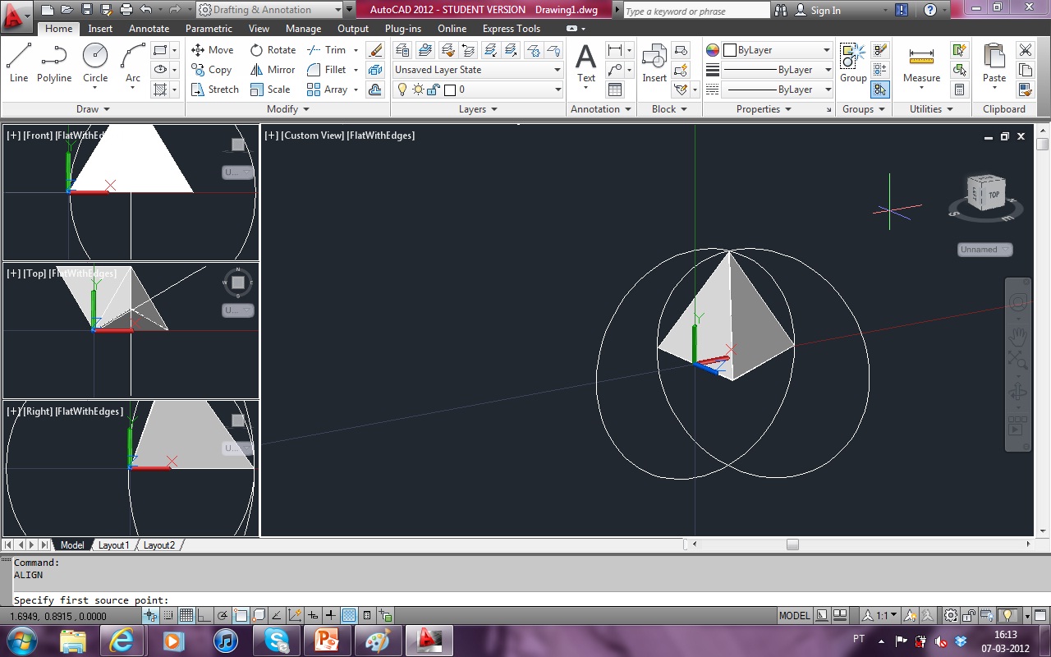Click the [FlatWithEdges] visual style label in main viewport
This screenshot has height=657, width=1051.
coord(381,136)
